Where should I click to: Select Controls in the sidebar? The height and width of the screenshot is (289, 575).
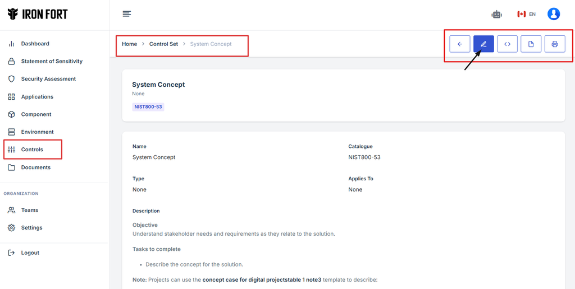pos(32,150)
